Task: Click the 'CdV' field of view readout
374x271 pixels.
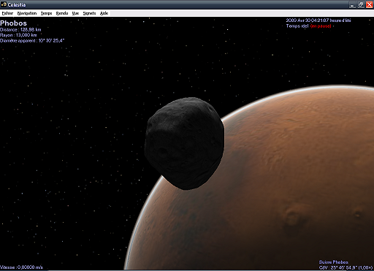Action: tap(346, 267)
